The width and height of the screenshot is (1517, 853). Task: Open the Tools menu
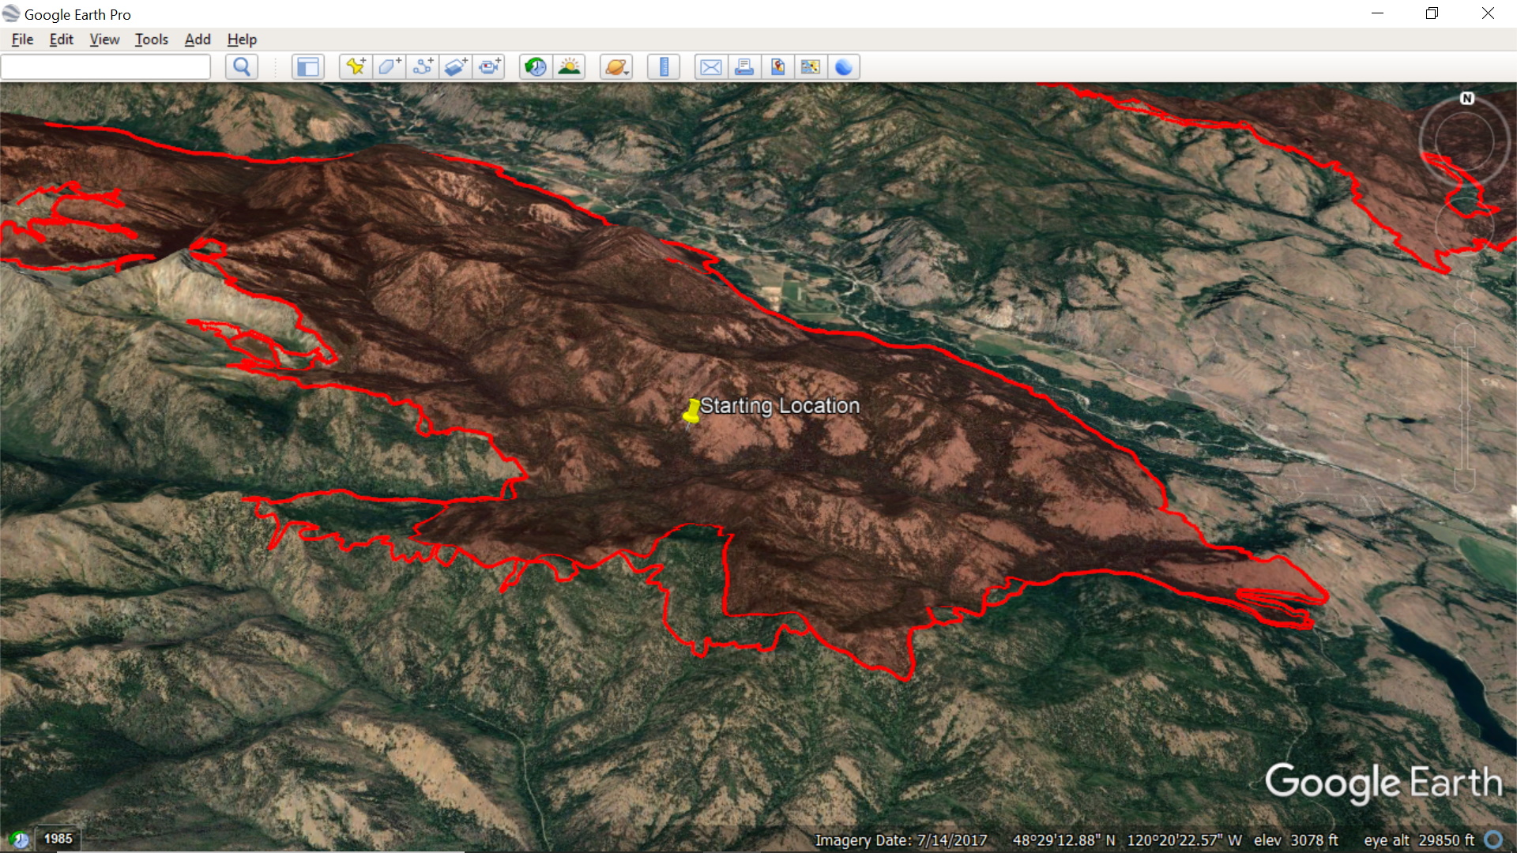151,39
